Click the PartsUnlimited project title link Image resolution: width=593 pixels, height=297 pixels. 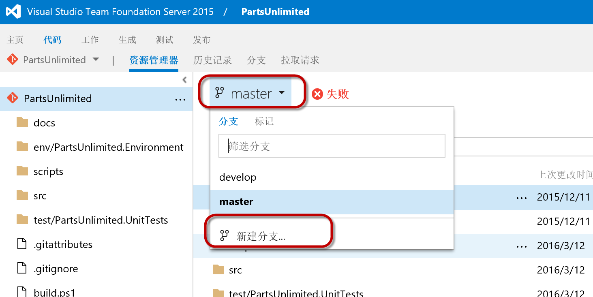(275, 12)
